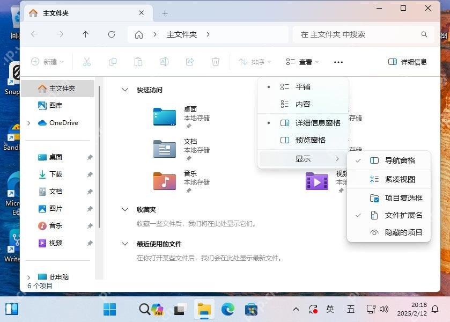Screen dimensions: 450x322
Task: Expand 此电脑 tree node
Action: (29, 277)
